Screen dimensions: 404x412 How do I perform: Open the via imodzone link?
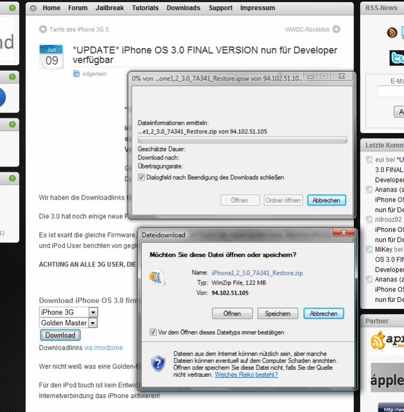103,348
